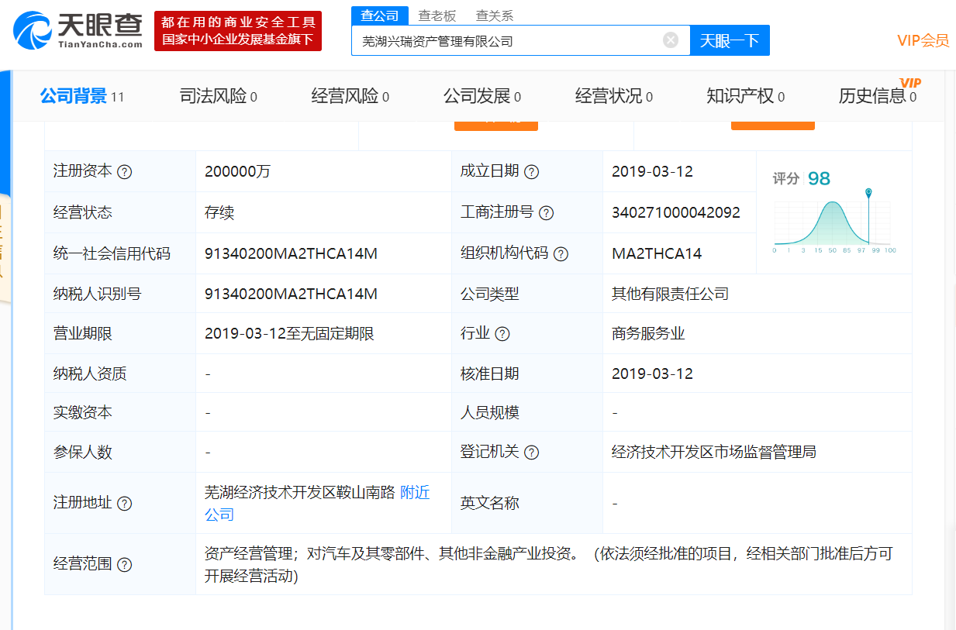Open help icon beside 注册资本
956x630 pixels.
(124, 172)
